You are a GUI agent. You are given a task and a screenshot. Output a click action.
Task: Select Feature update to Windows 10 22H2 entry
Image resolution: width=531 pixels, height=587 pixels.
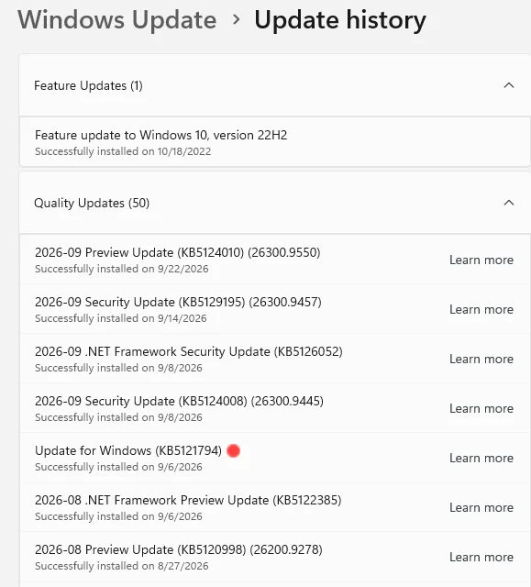click(275, 142)
